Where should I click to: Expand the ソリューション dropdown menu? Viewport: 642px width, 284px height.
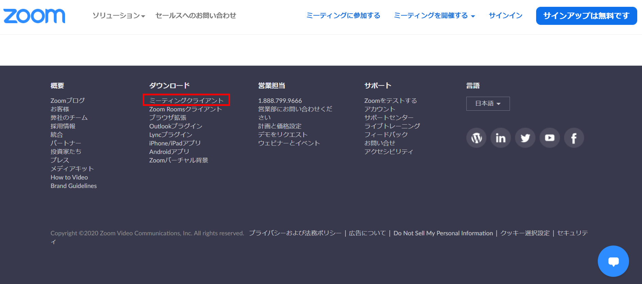tap(119, 16)
